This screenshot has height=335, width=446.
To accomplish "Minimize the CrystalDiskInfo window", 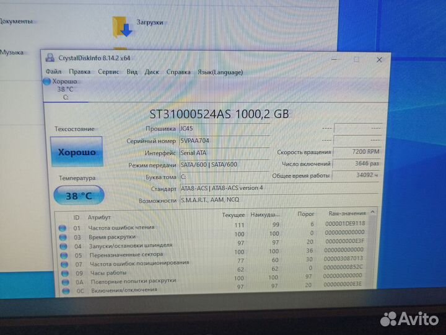I will 334,60.
